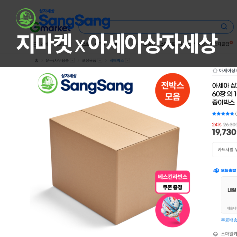Image resolution: width=237 pixels, height=237 pixels.
Task: Click the 무료배송 link
Action: 229,220
